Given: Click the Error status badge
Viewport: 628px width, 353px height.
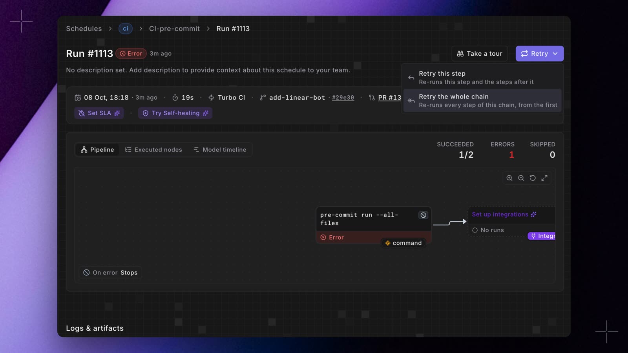Looking at the screenshot, I should 131,53.
